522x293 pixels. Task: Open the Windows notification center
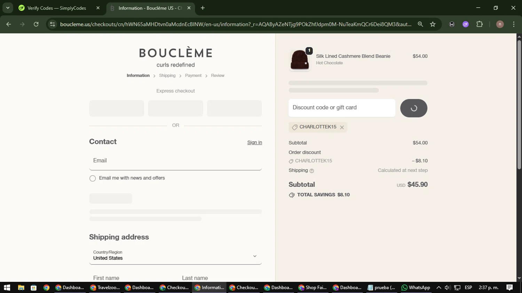click(509, 287)
